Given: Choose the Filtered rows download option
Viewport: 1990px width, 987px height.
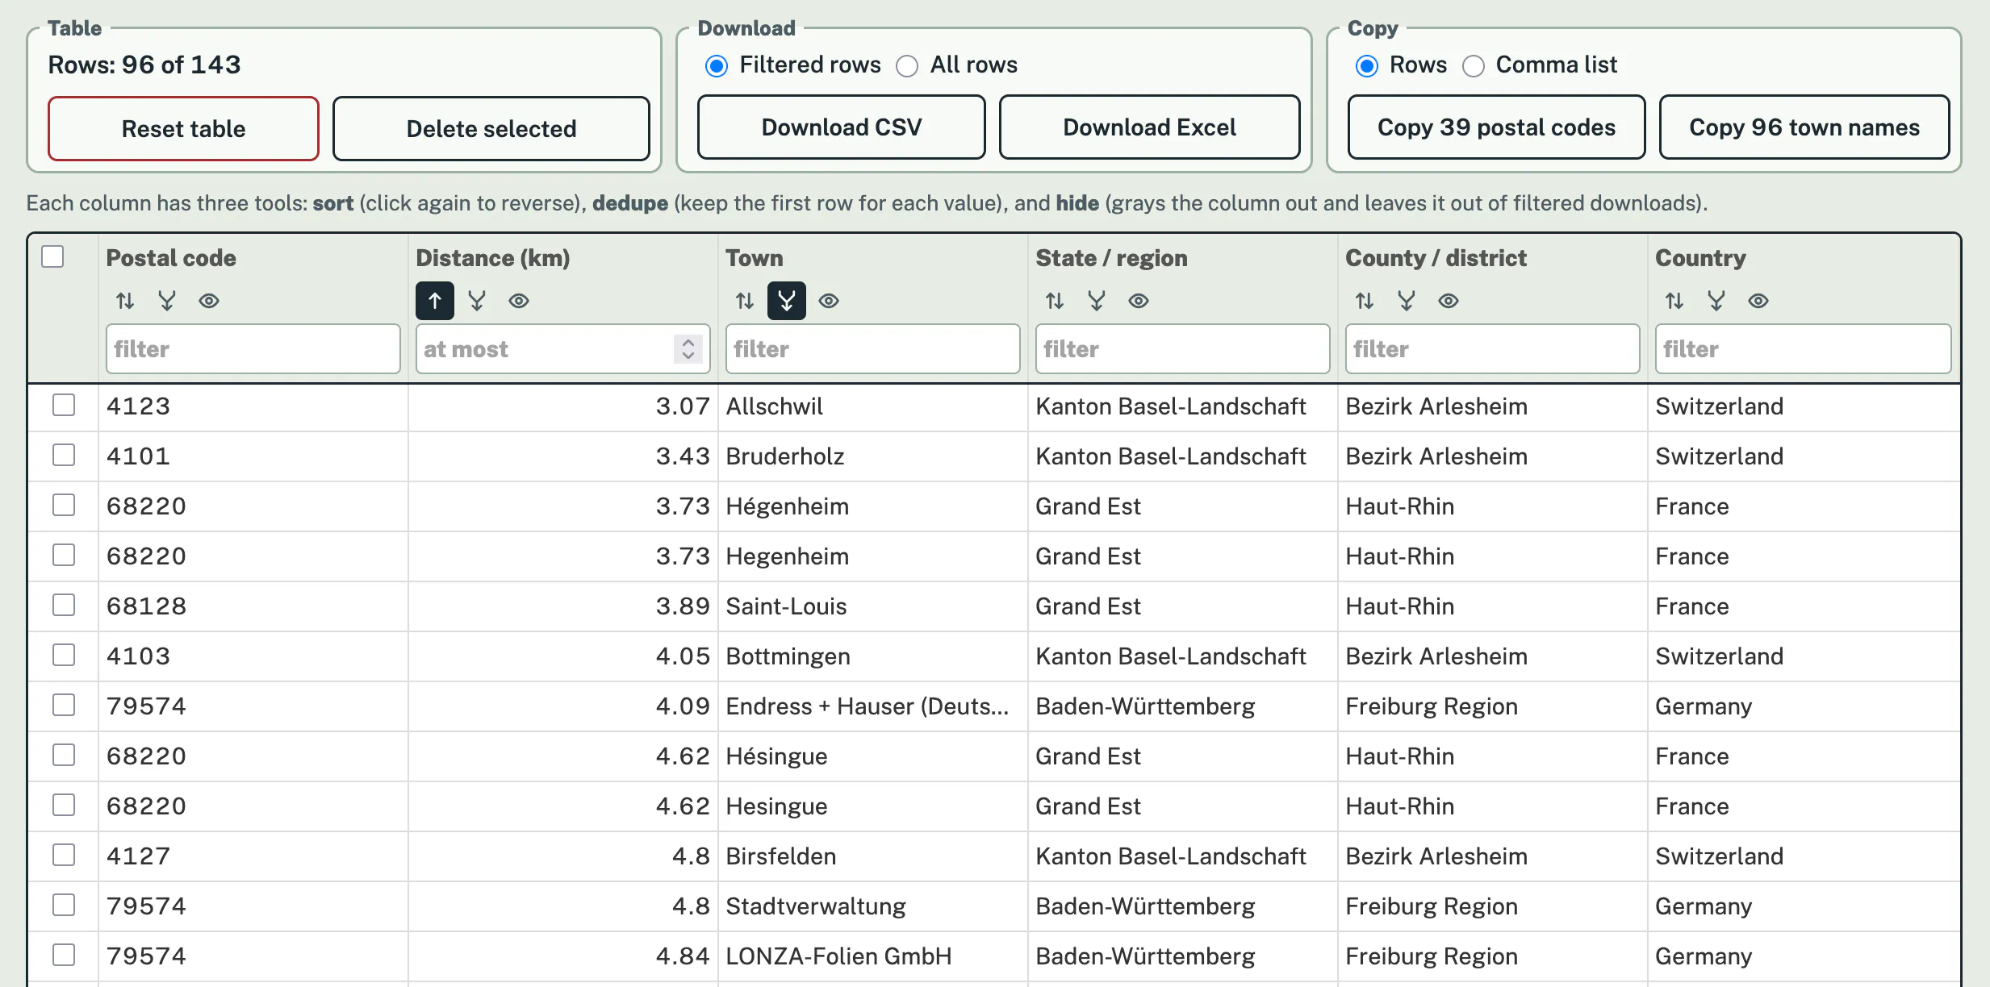Looking at the screenshot, I should [x=717, y=65].
